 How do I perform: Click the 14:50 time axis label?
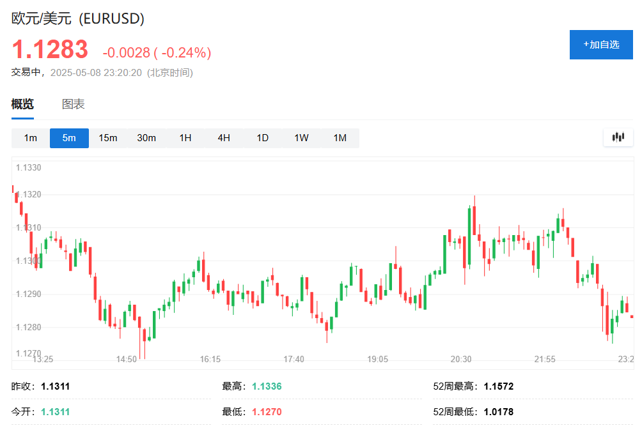[127, 360]
